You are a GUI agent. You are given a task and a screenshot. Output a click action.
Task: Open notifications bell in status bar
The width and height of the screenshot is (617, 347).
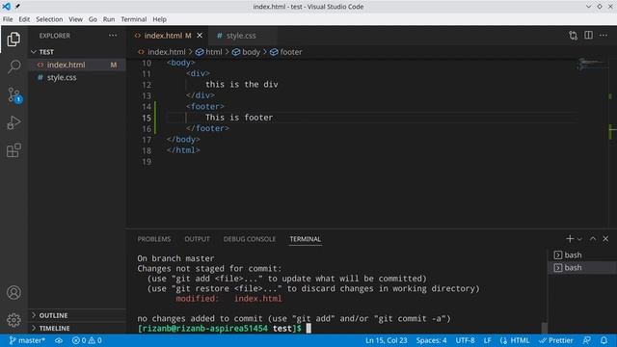(604, 340)
